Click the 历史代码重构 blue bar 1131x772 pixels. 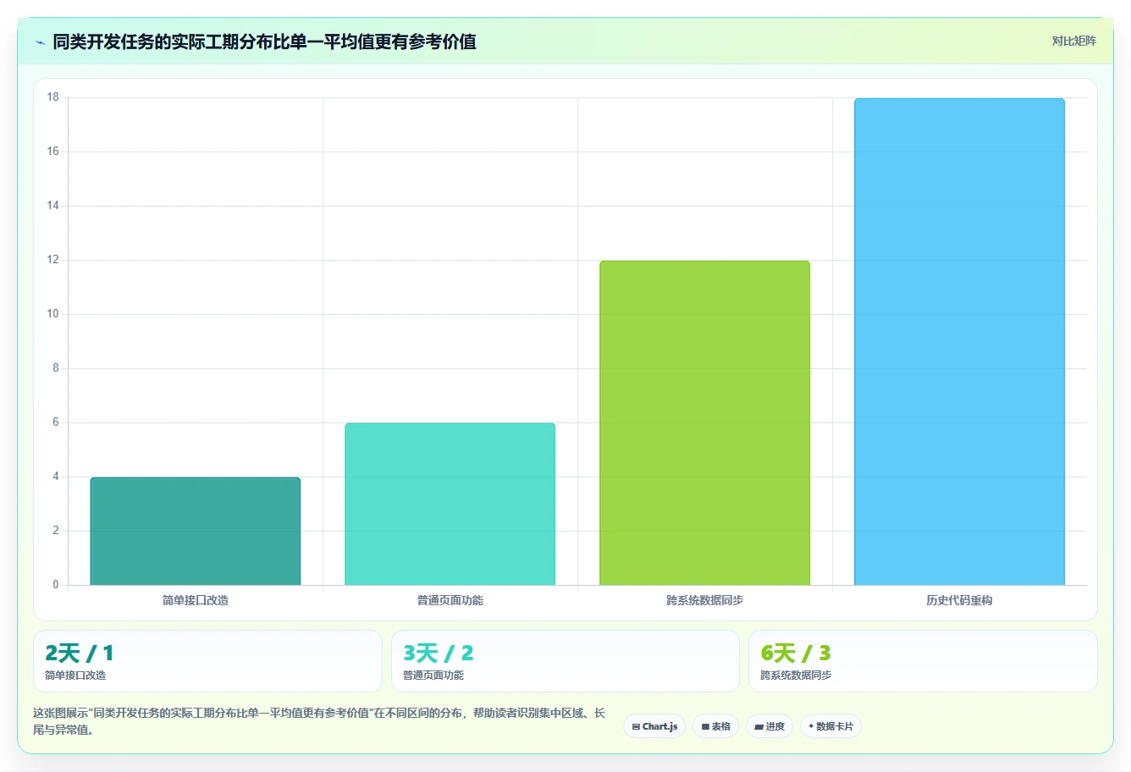click(x=959, y=342)
